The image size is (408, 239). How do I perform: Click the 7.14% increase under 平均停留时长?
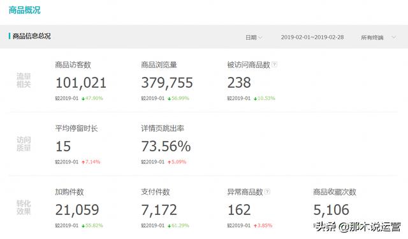coord(91,162)
